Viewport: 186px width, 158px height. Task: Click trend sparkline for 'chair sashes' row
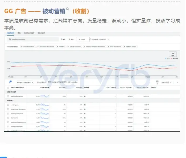click(45, 118)
